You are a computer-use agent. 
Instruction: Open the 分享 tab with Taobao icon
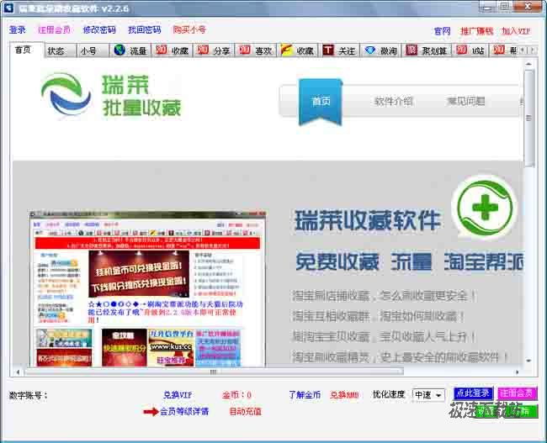coord(214,50)
